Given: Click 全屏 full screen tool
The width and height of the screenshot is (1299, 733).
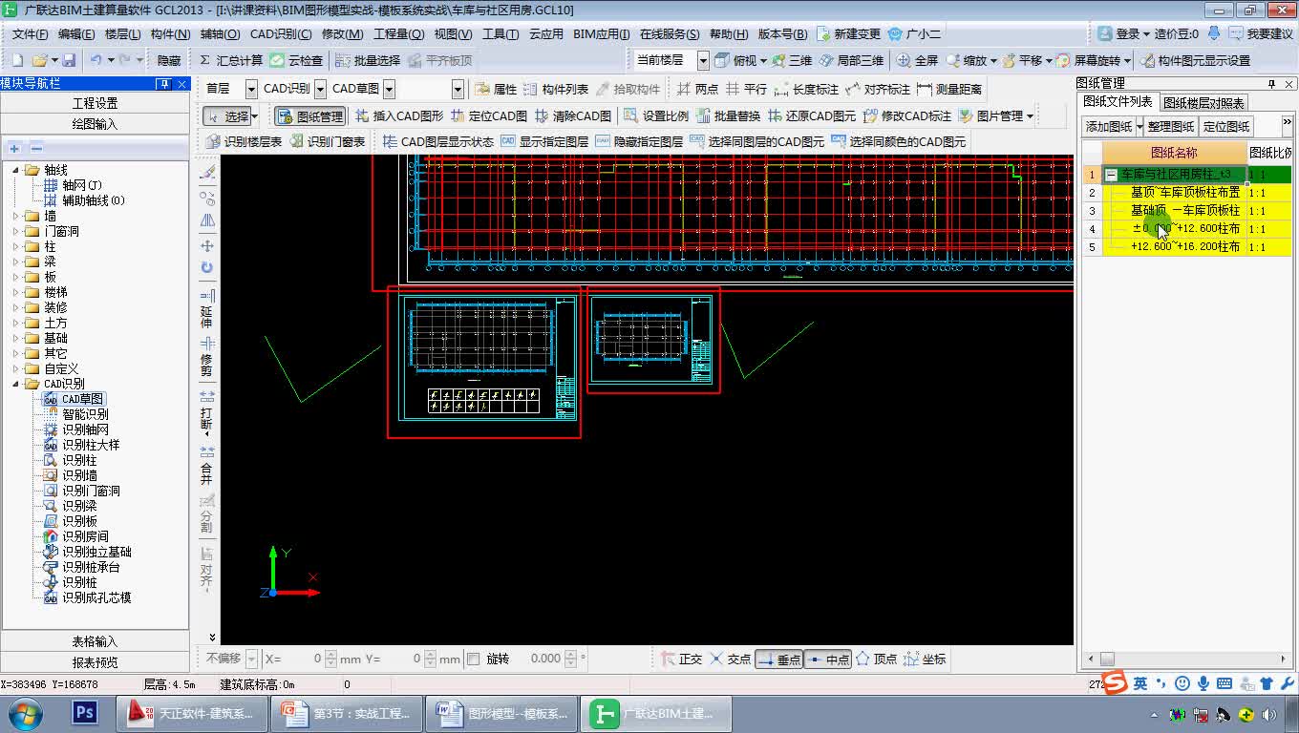Looking at the screenshot, I should (918, 60).
